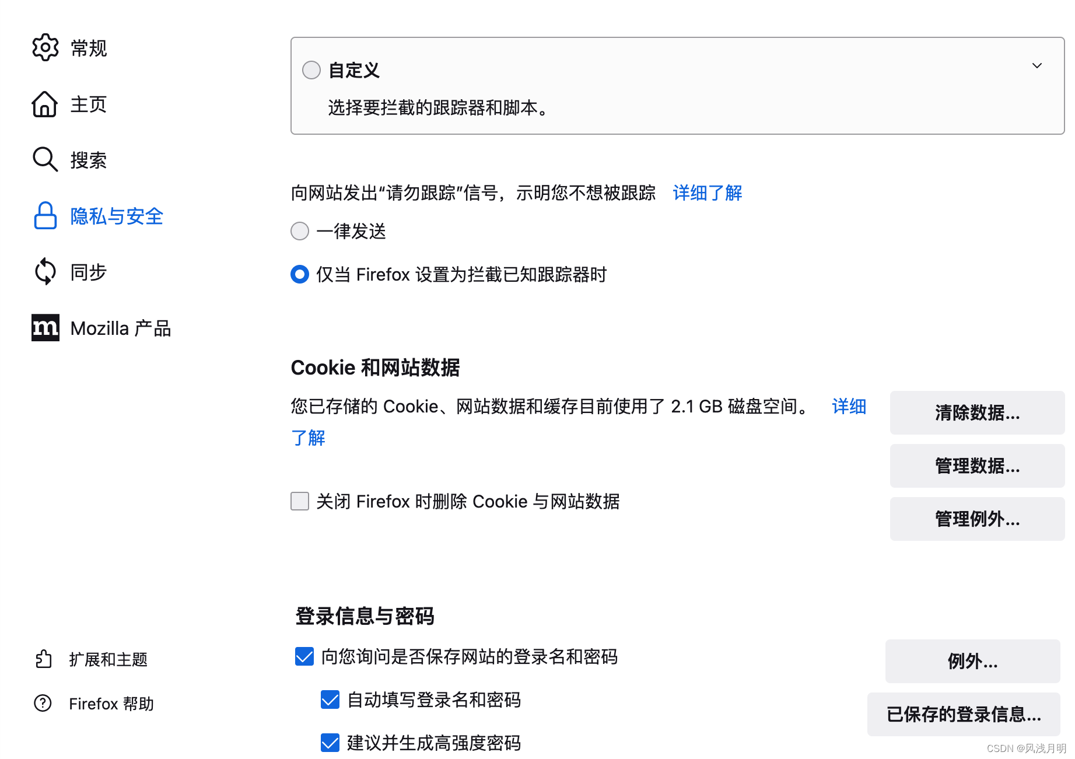Open 已保存的登录信息... button

click(964, 714)
